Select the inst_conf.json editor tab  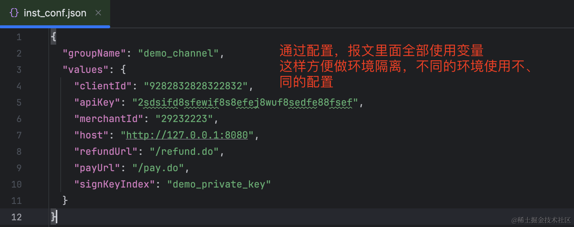(x=55, y=13)
